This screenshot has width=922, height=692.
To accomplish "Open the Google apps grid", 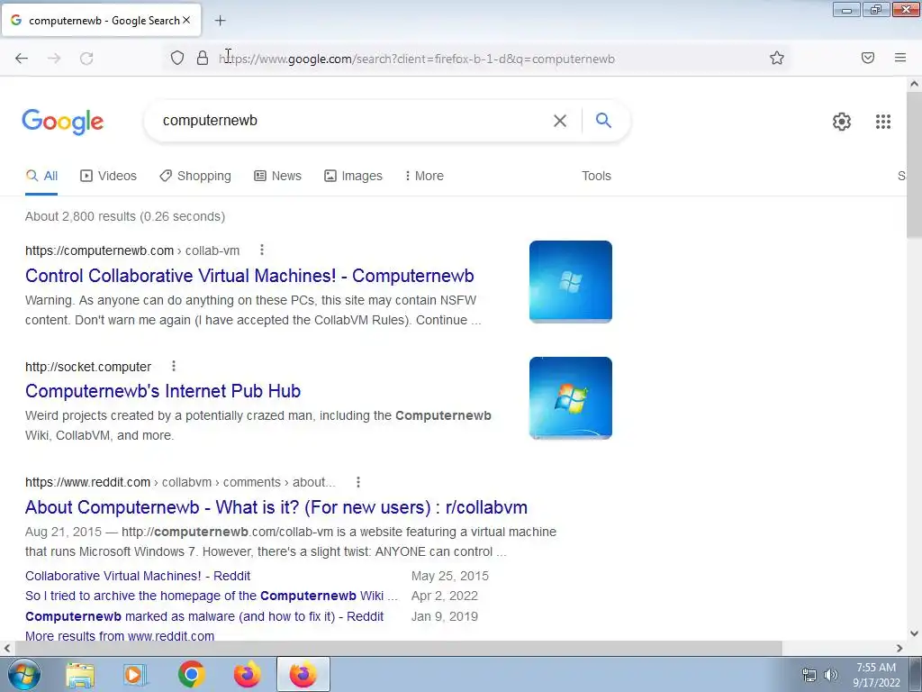I will (883, 122).
